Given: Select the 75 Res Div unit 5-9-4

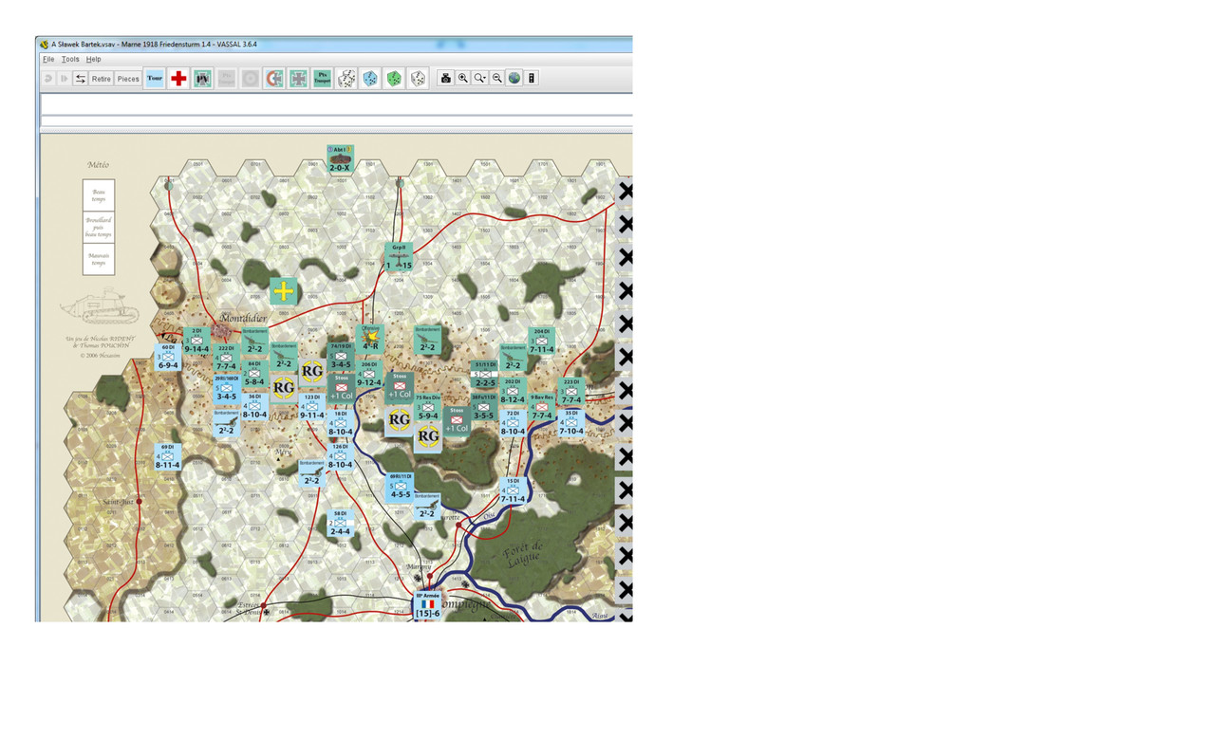Looking at the screenshot, I should pyautogui.click(x=427, y=407).
